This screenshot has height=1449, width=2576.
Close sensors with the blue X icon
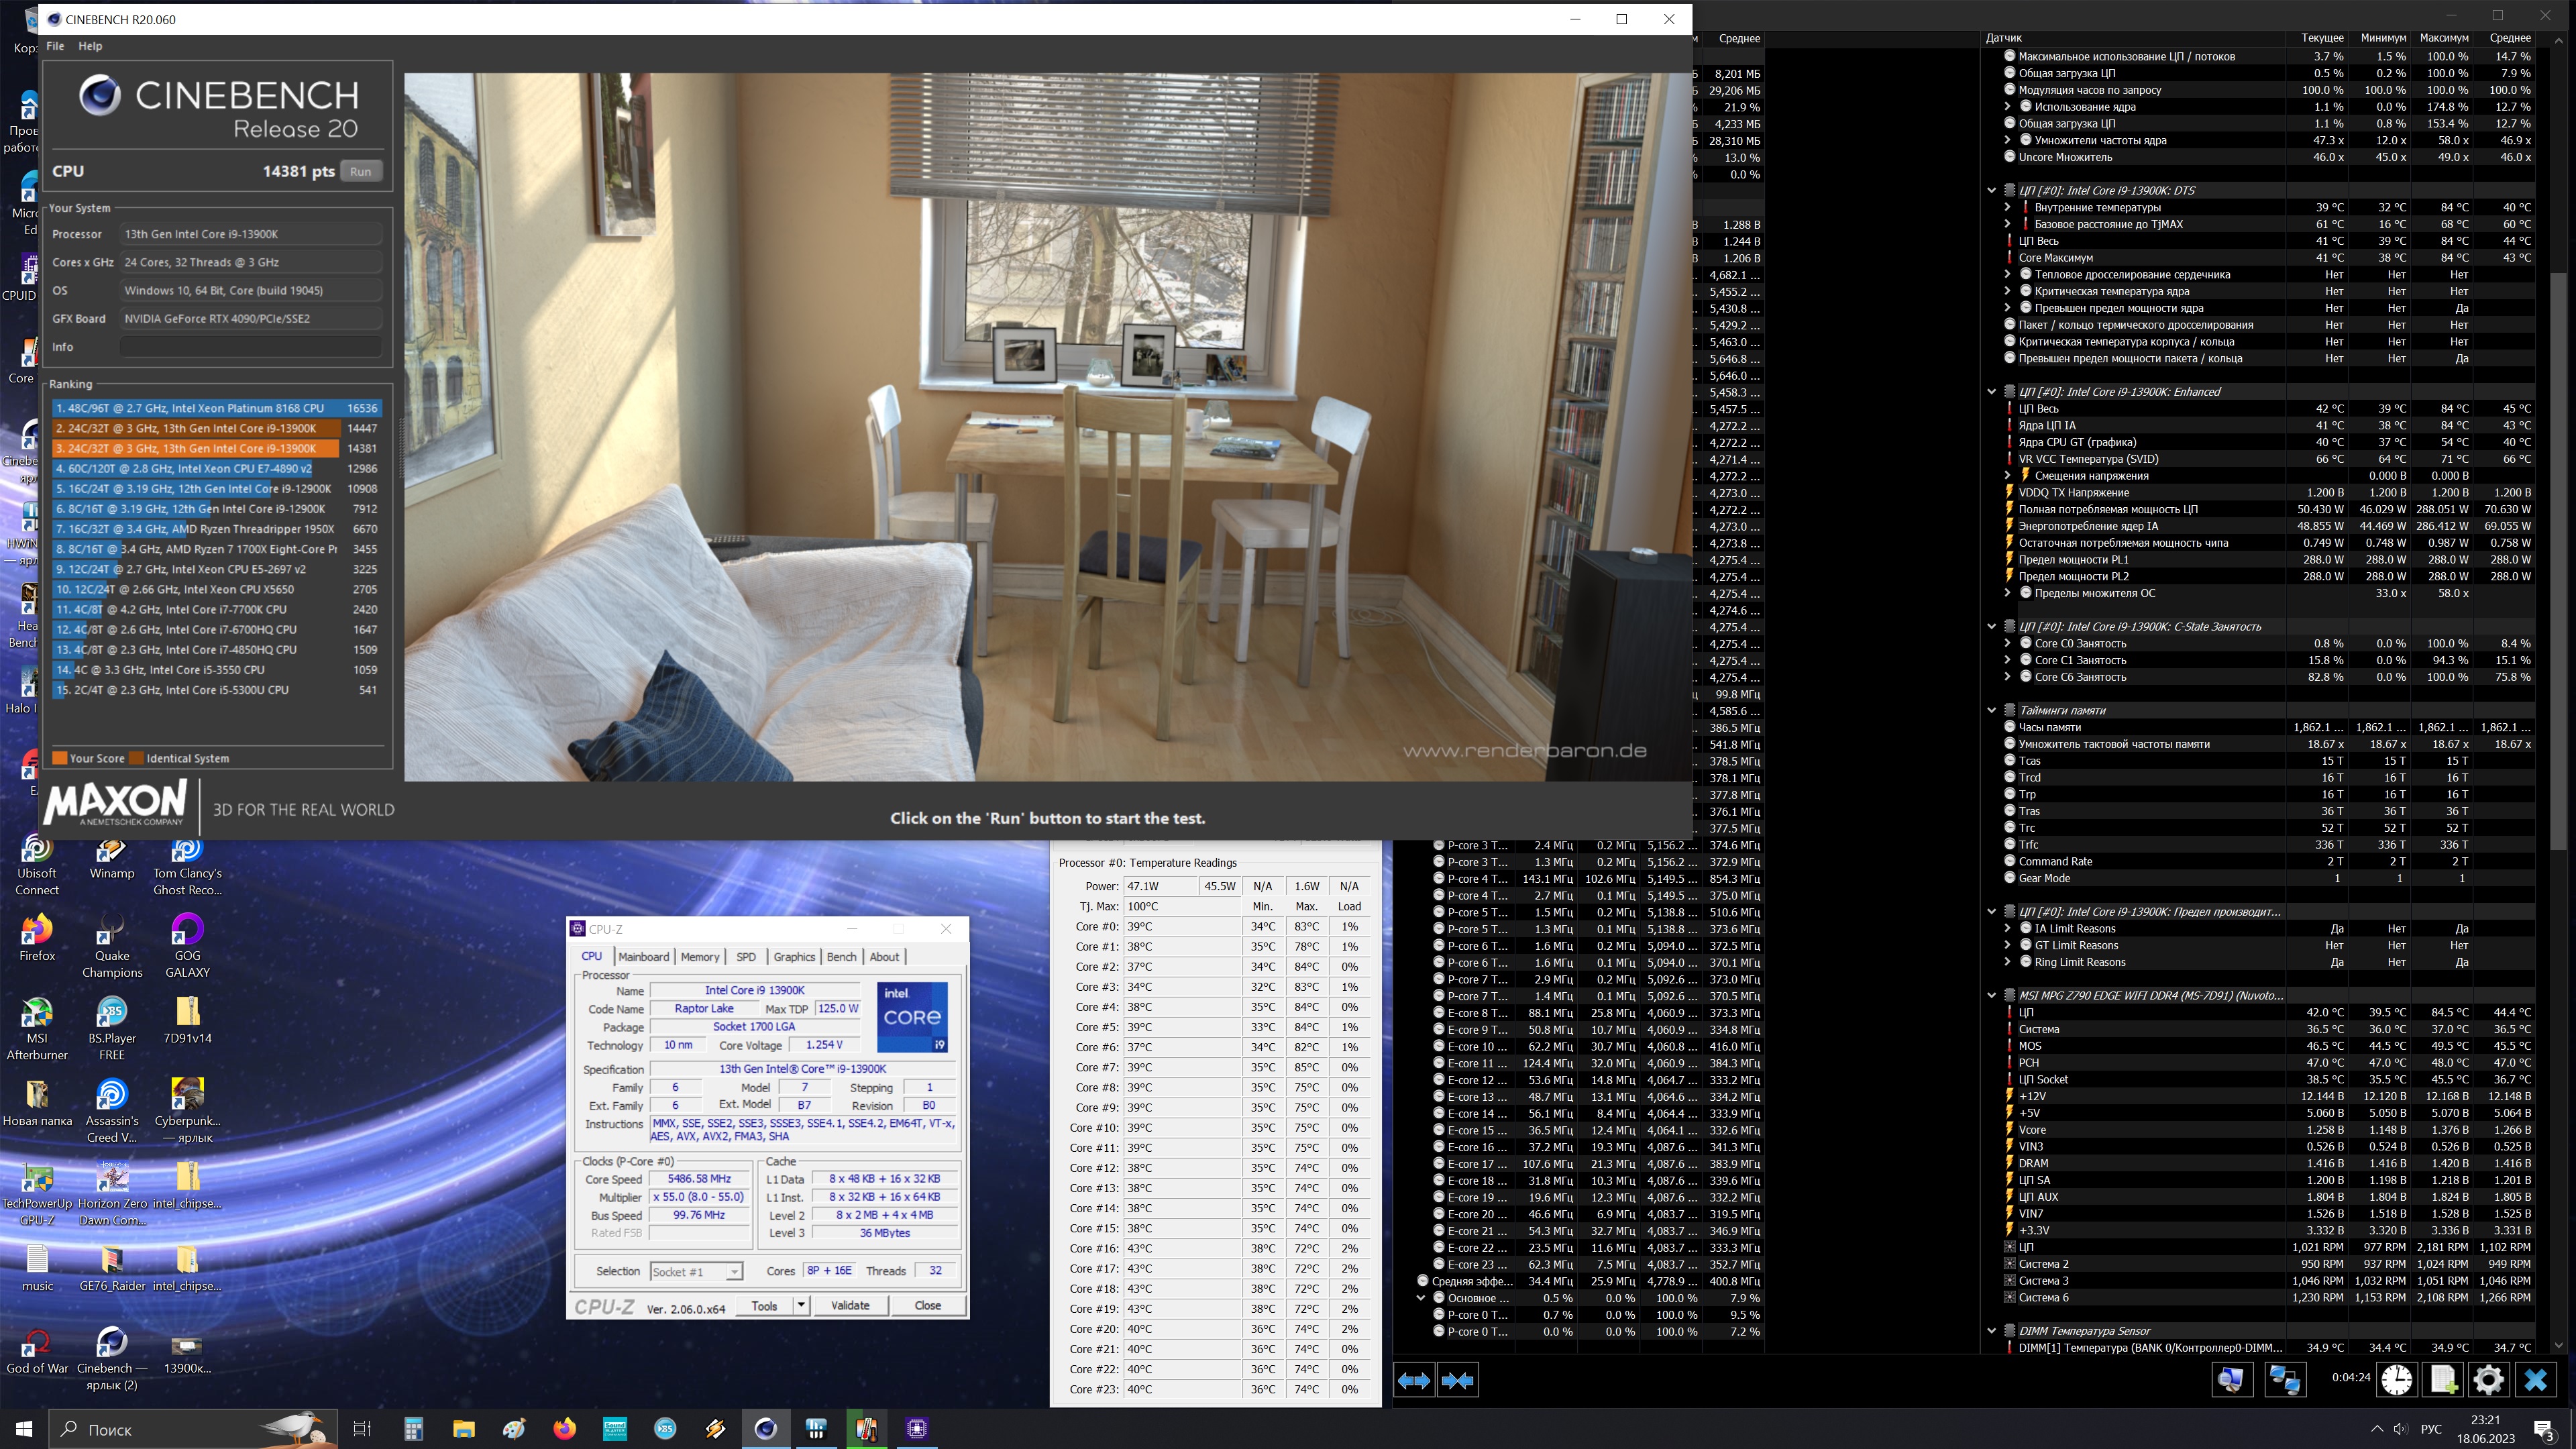tap(2535, 1380)
